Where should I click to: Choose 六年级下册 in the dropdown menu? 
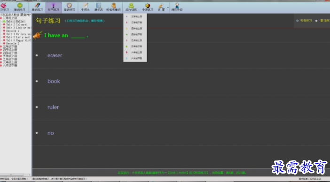[135, 58]
